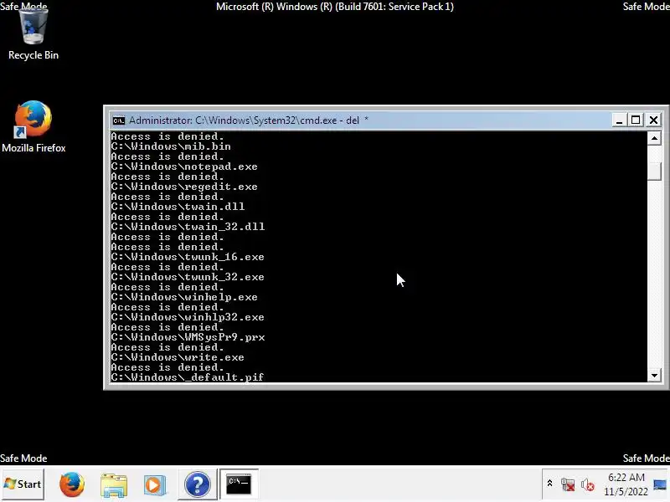Open Windows Explorer from the taskbar
670x502 pixels.
114,485
